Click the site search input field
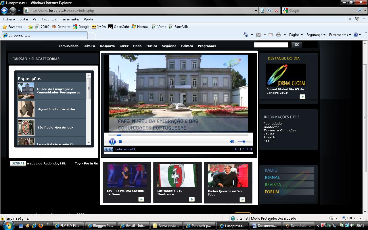 [271, 45]
